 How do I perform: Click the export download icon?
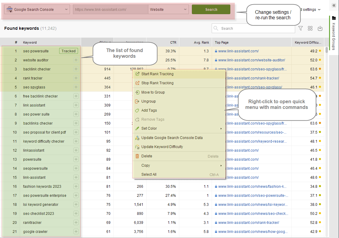pos(320,28)
